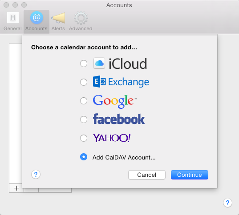This screenshot has height=215, width=239.
Task: Open the Advanced gear pane
Action: (x=81, y=21)
